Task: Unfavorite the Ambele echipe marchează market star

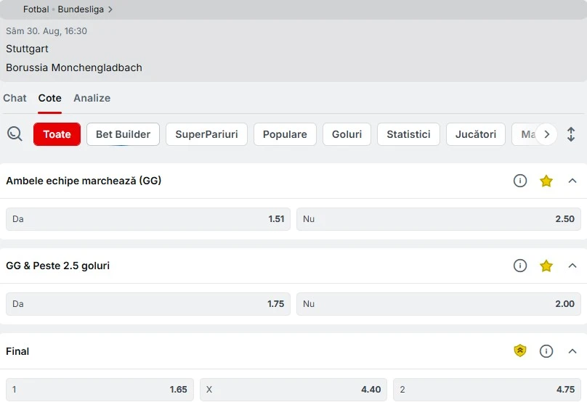Action: click(546, 181)
